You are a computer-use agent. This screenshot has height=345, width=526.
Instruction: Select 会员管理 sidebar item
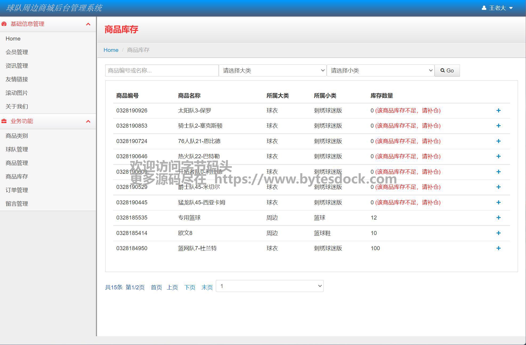17,52
